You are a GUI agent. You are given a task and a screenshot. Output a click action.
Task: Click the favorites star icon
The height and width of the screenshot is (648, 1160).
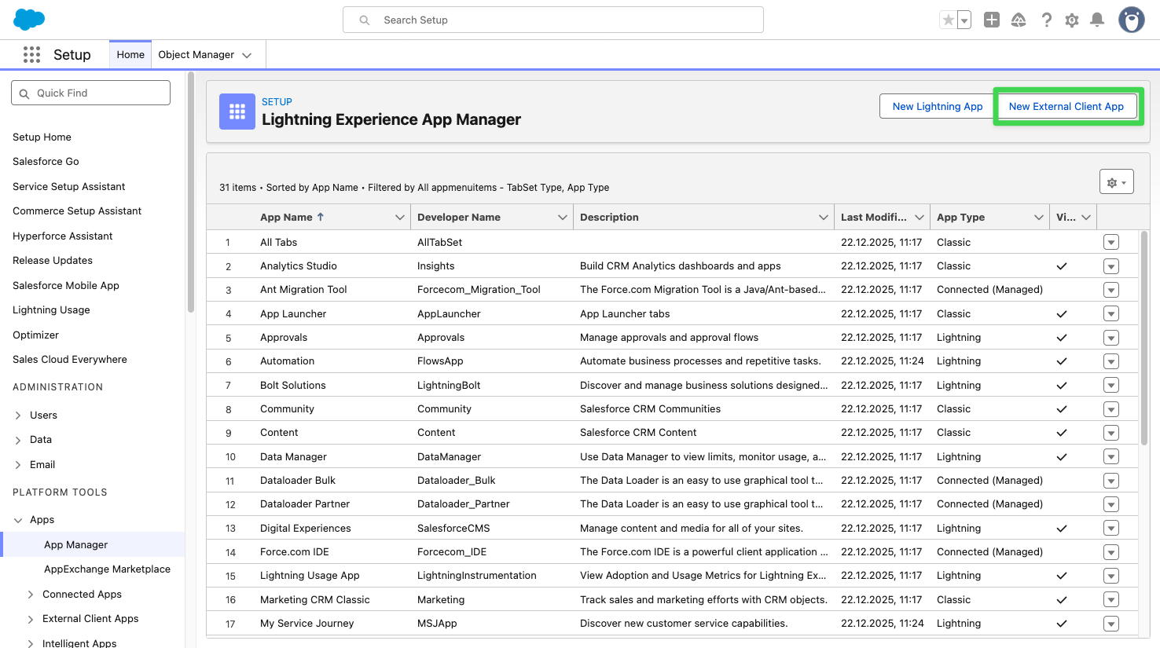point(947,20)
